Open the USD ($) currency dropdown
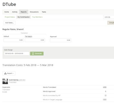Screen dimensions: 114x105 (x=109, y=17)
